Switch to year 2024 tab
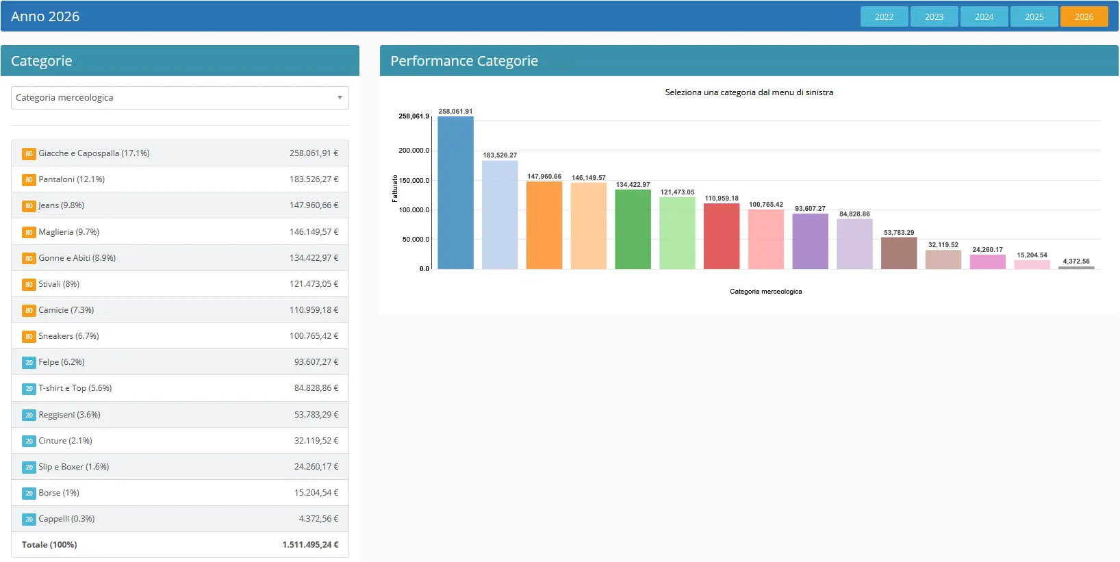This screenshot has width=1120, height=562. point(984,16)
